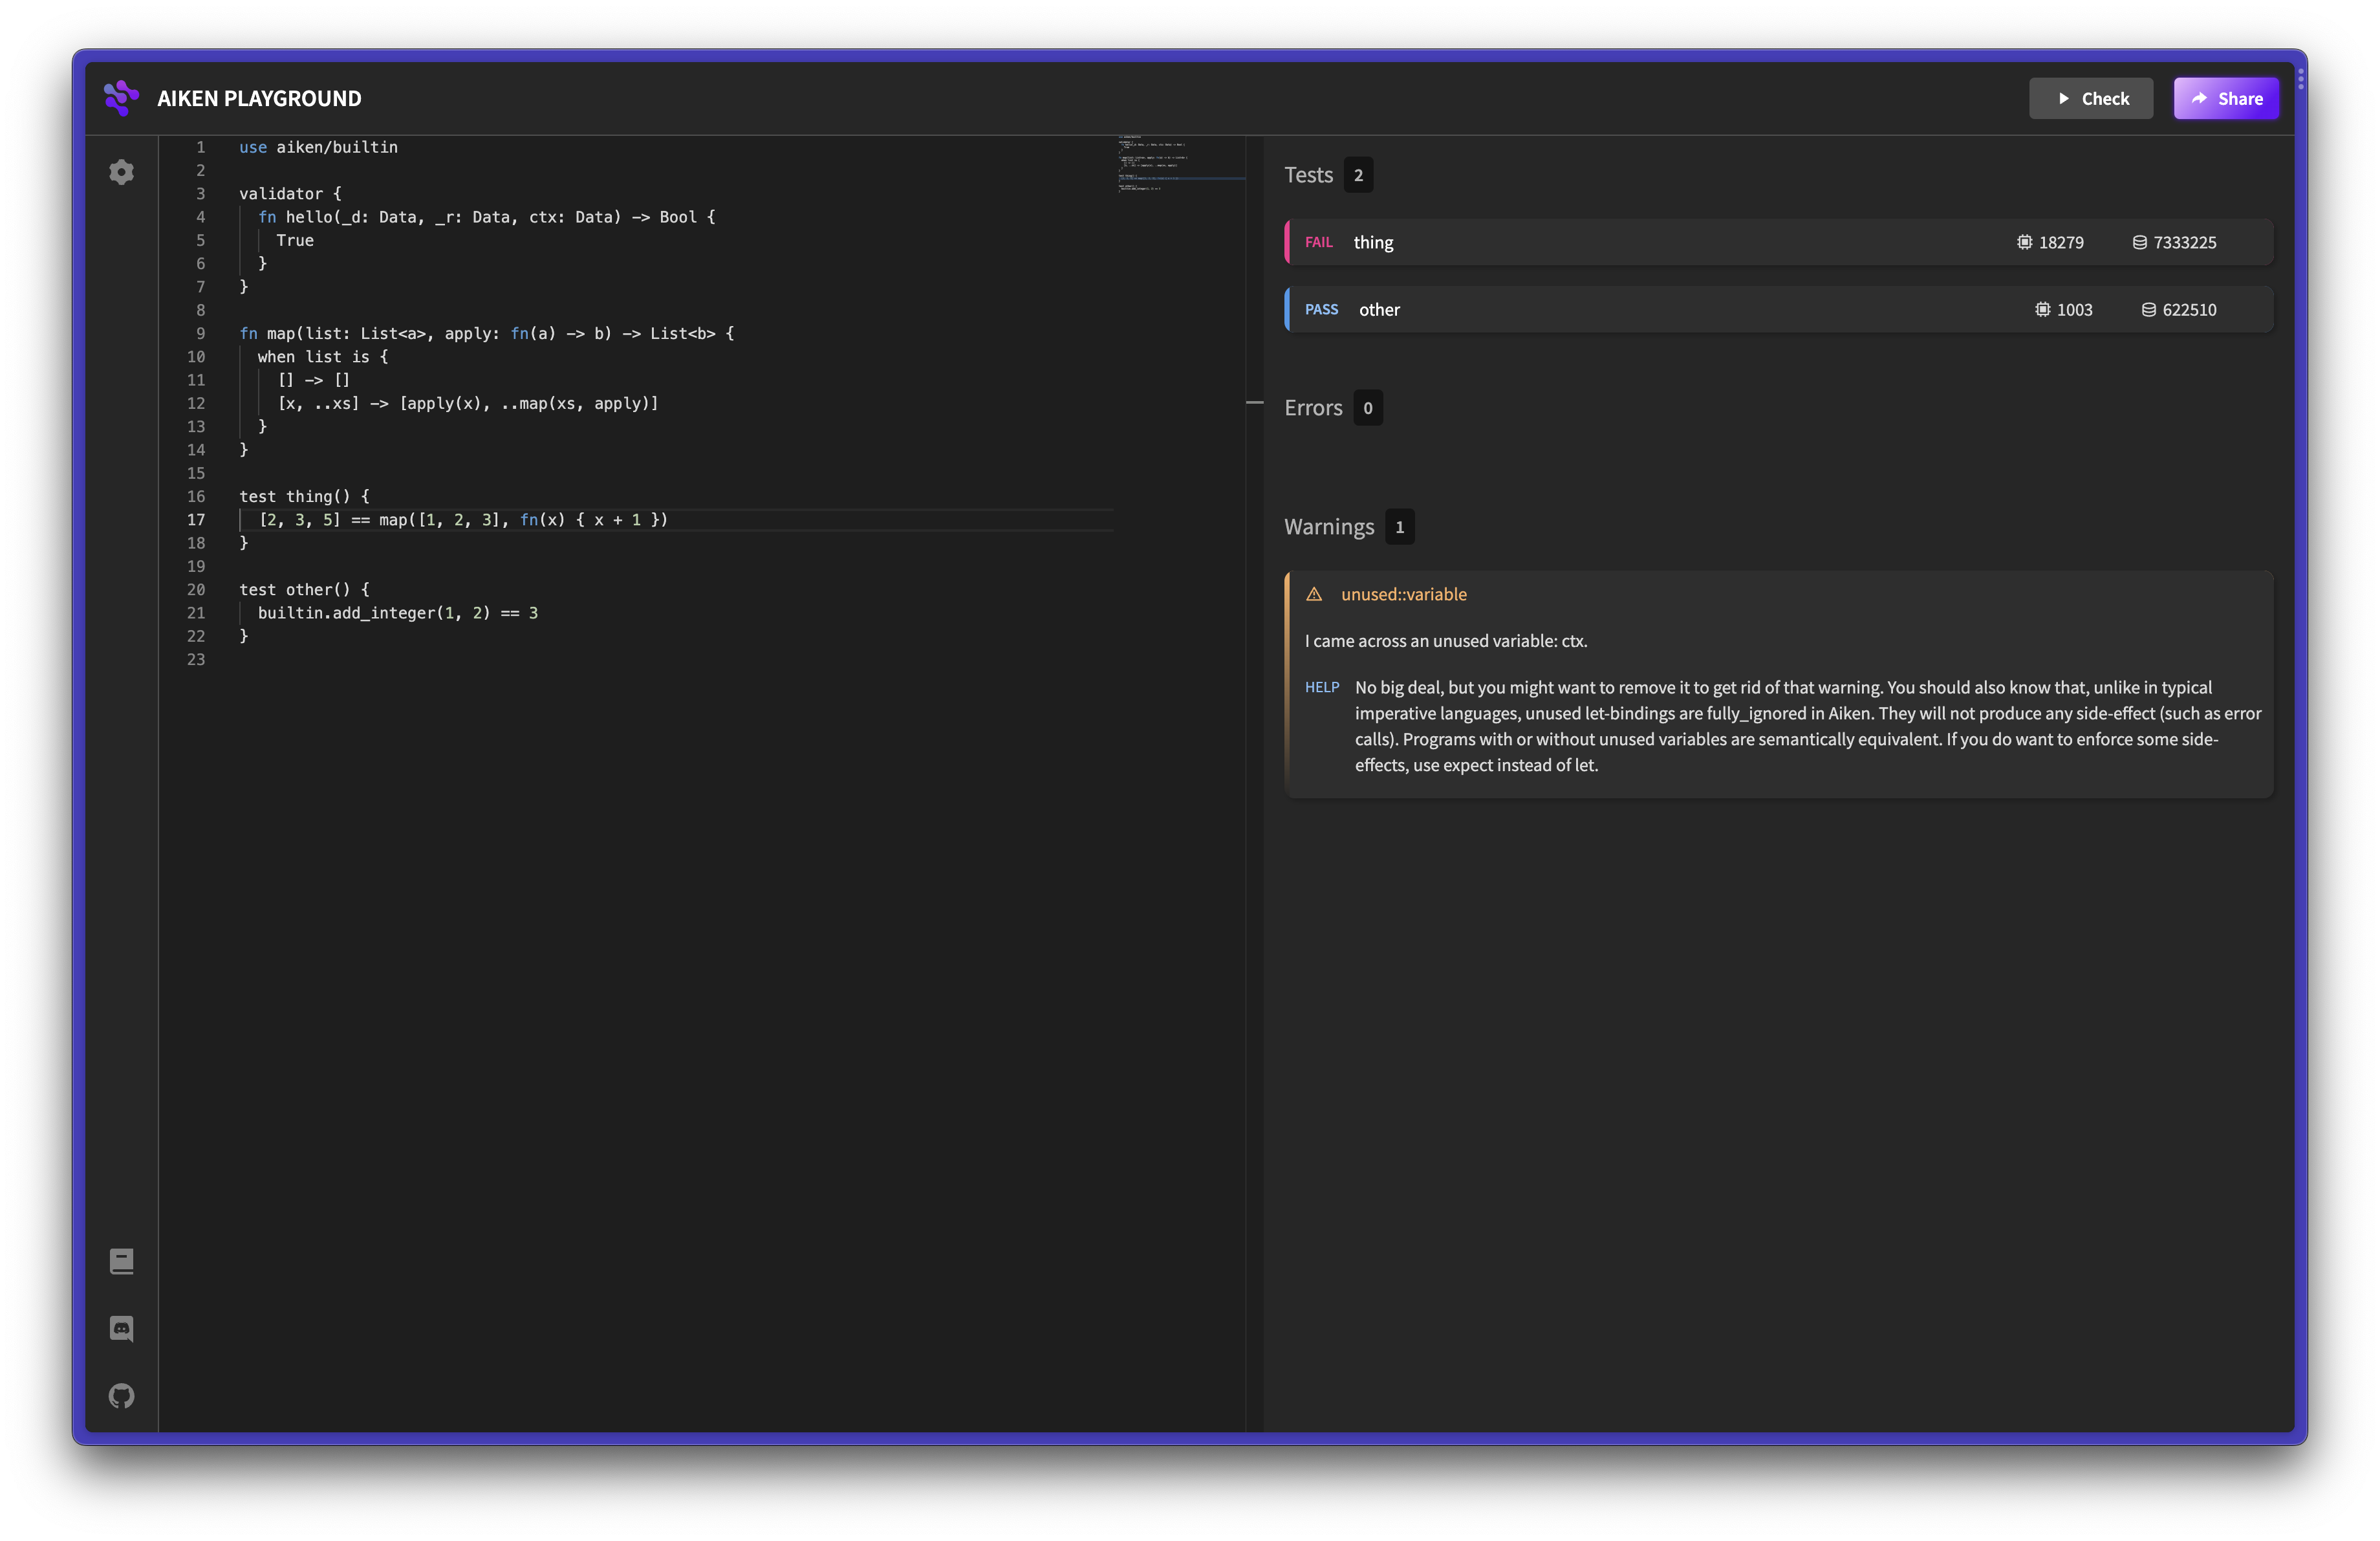Click the Tests count badge
The height and width of the screenshot is (1541, 2380).
click(x=1358, y=175)
